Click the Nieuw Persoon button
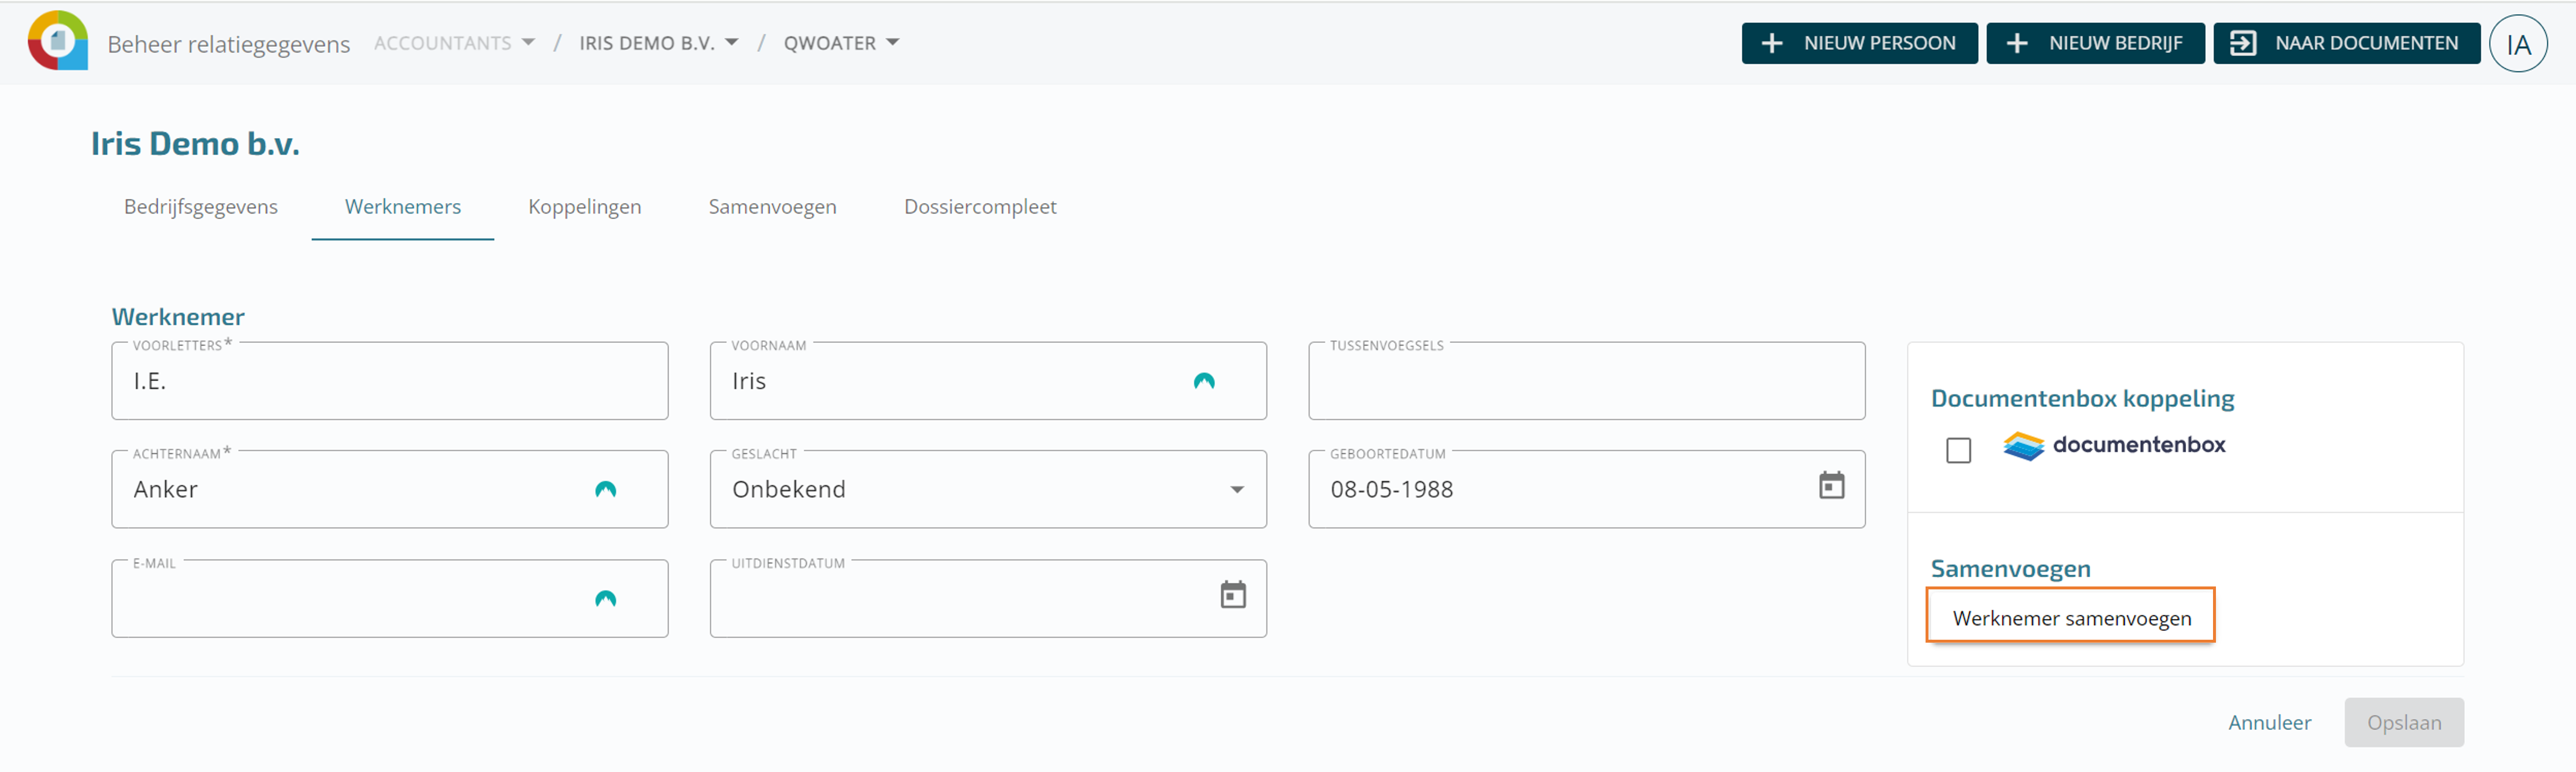Image resolution: width=2576 pixels, height=772 pixels. pos(1859,43)
